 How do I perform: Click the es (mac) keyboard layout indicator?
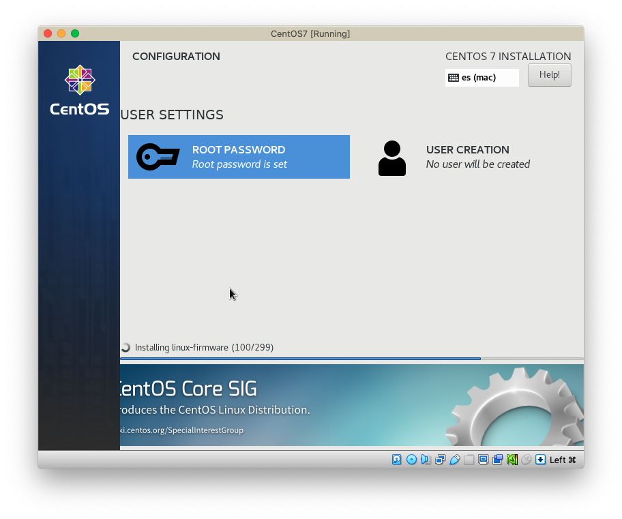[482, 77]
